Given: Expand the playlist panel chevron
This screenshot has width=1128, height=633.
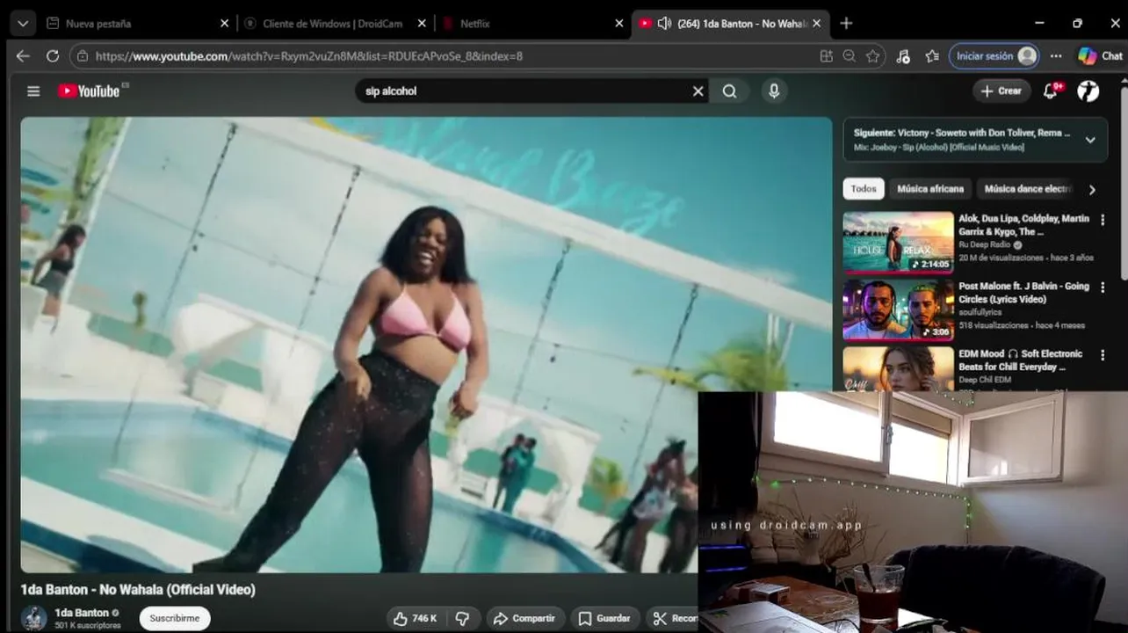Looking at the screenshot, I should (1090, 140).
